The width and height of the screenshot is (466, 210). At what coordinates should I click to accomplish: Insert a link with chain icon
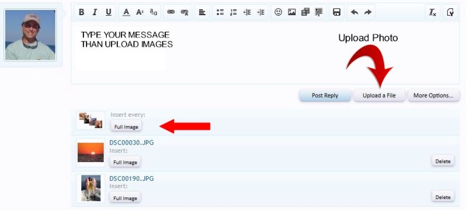coord(171,12)
